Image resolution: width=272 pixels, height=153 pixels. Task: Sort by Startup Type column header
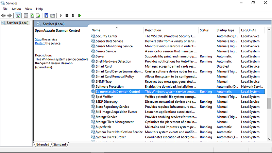(226, 30)
